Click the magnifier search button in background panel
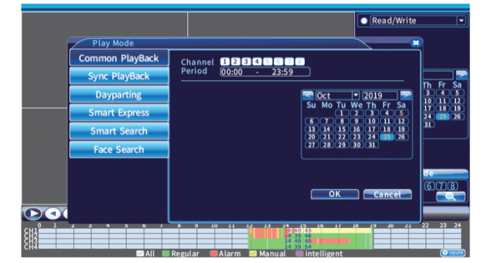Image resolution: width=495 pixels, height=263 pixels. pos(451,196)
